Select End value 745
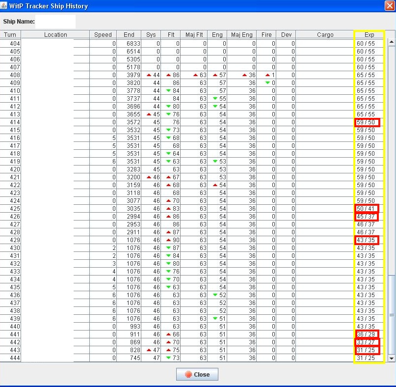 tap(129, 358)
